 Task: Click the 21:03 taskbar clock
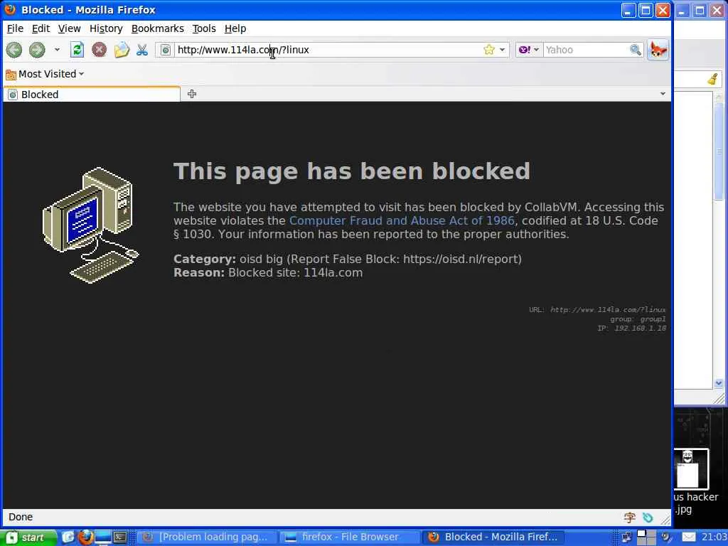coord(714,537)
